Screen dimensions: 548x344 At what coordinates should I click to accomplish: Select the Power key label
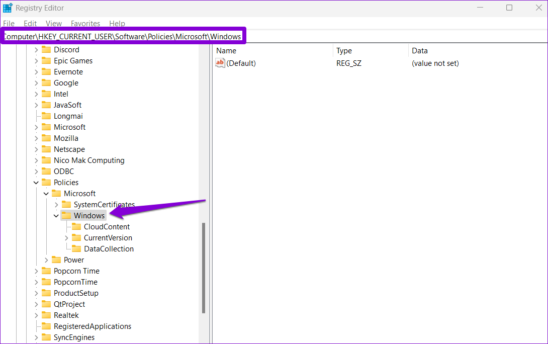(x=74, y=260)
